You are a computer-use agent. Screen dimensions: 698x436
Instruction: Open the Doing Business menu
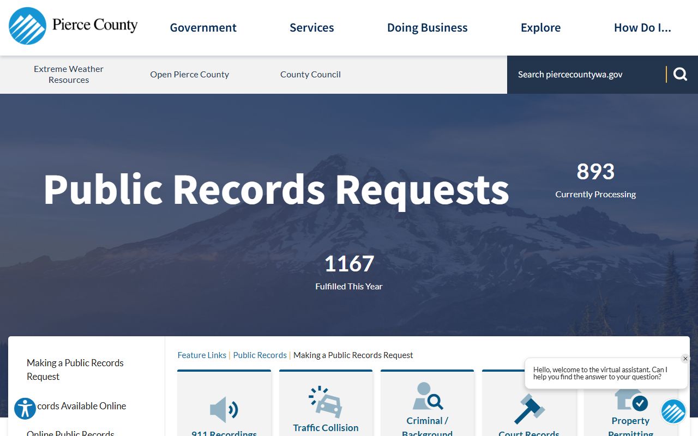(428, 28)
